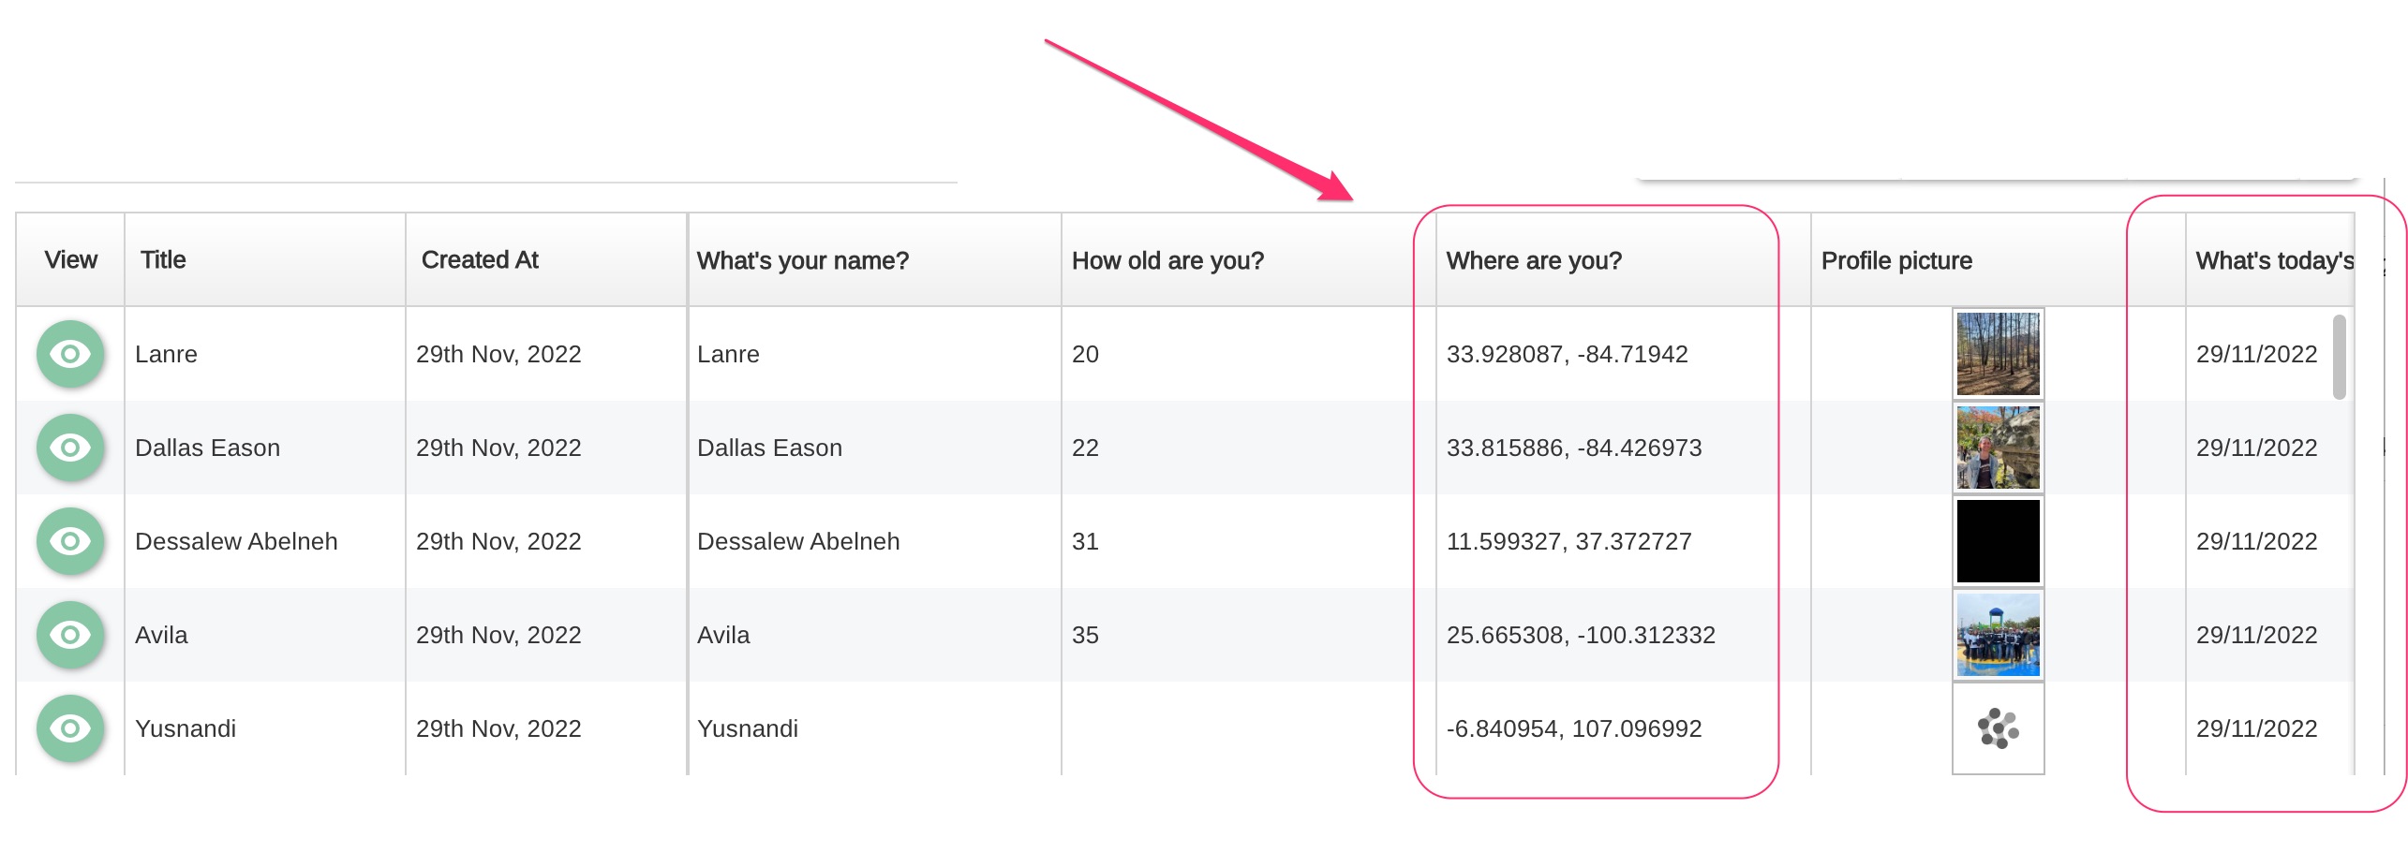Sort by the Title column header
The image size is (2408, 852).
pyautogui.click(x=163, y=260)
